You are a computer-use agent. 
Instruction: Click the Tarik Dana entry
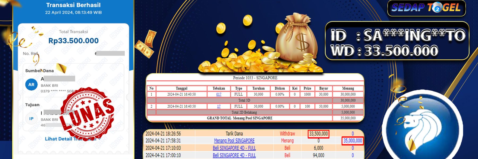[x=234, y=134]
